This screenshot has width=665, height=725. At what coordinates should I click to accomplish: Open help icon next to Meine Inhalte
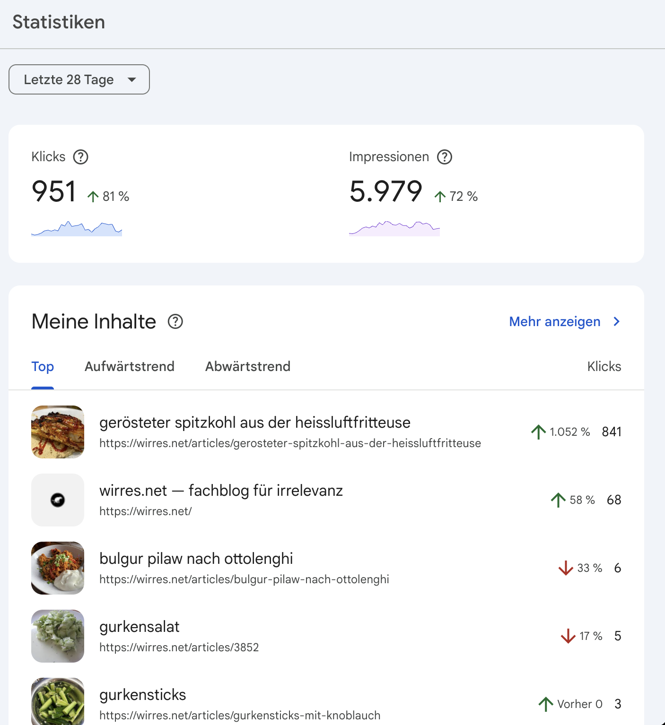pyautogui.click(x=175, y=322)
